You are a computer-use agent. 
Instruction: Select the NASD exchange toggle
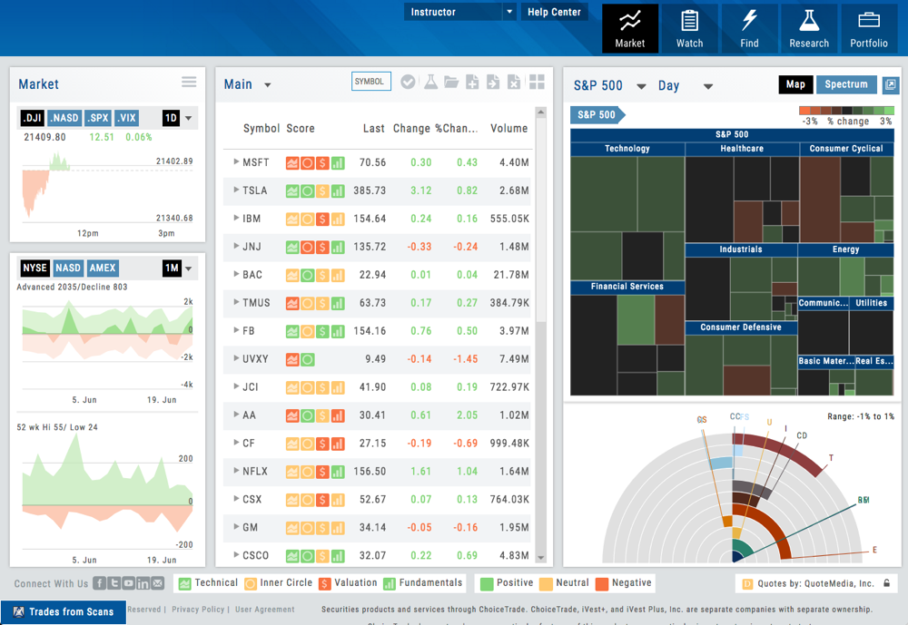[68, 268]
